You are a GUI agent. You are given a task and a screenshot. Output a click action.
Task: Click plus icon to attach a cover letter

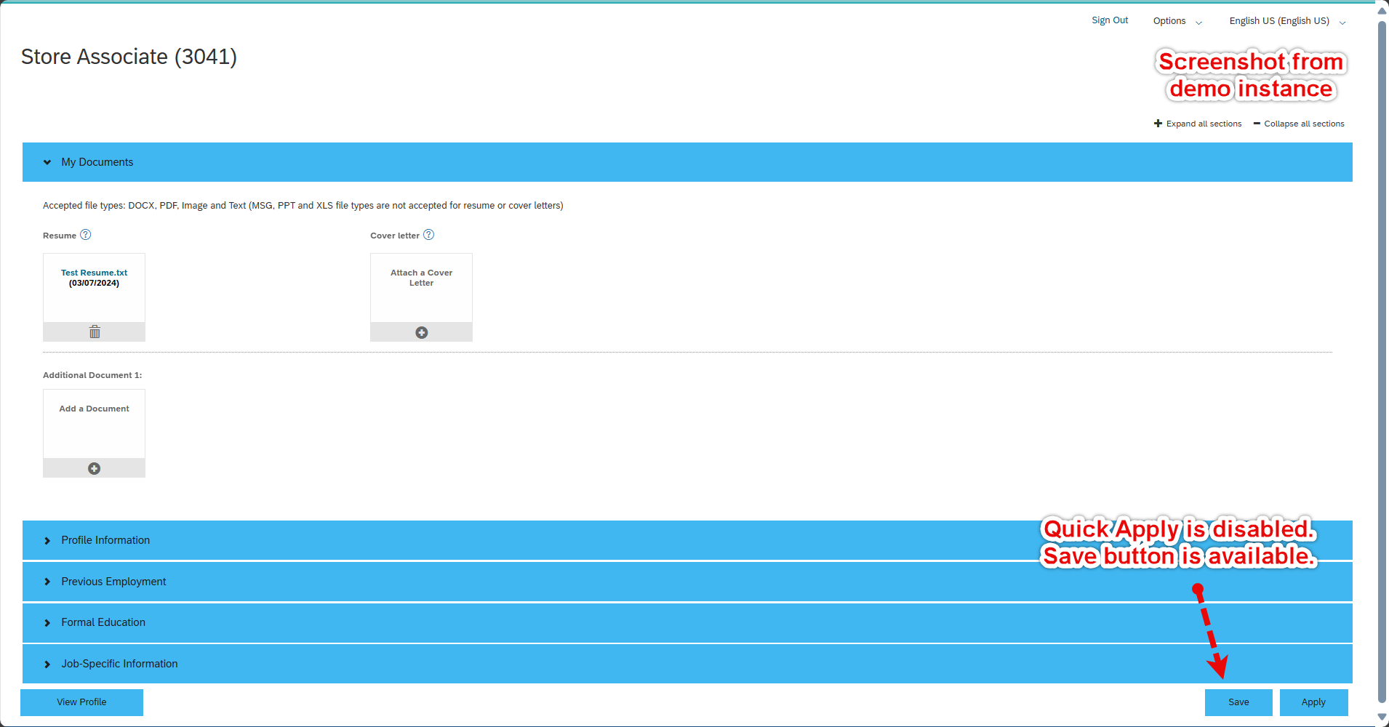coord(422,332)
